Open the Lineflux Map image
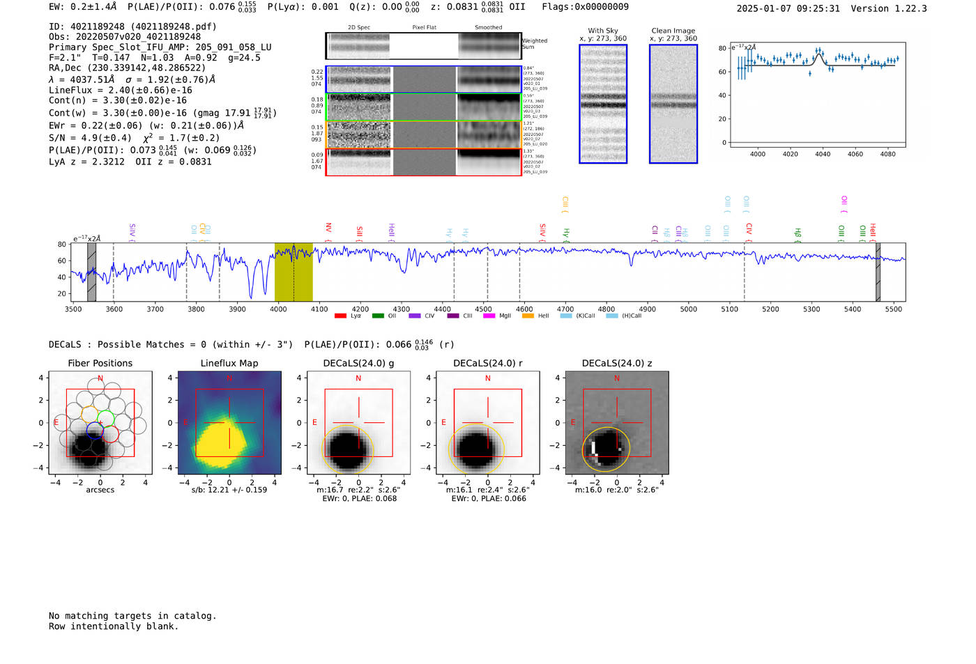The image size is (976, 664). click(x=229, y=422)
